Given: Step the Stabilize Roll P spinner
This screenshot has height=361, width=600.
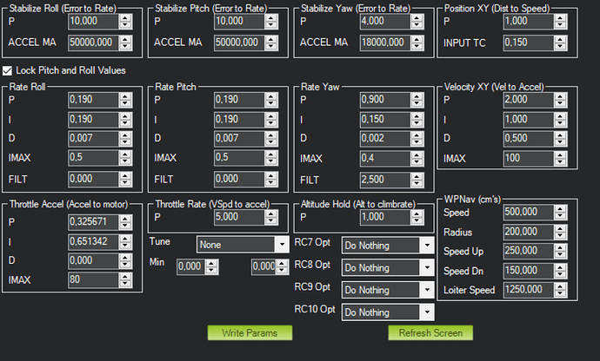Looking at the screenshot, I should (x=125, y=21).
